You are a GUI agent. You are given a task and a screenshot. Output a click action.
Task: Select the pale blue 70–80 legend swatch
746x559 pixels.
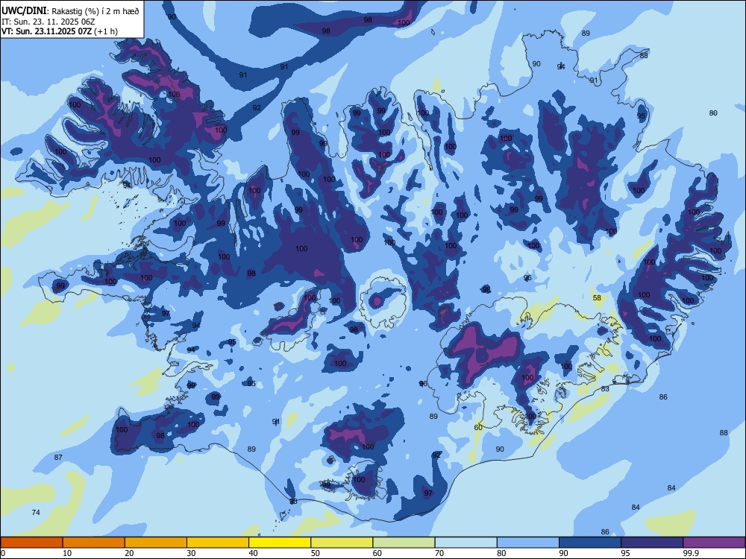pos(466,543)
